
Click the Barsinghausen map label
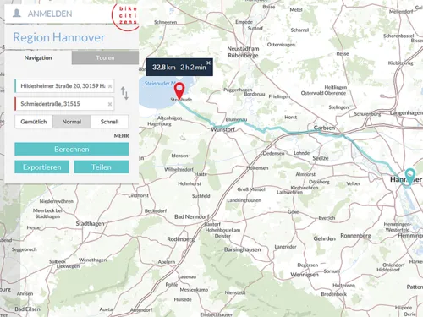tap(242, 249)
